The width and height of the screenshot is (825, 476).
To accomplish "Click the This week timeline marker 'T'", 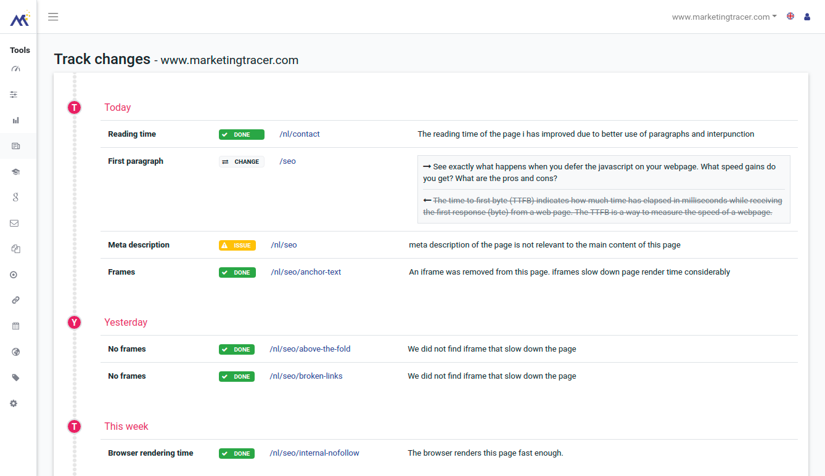I will pos(74,427).
